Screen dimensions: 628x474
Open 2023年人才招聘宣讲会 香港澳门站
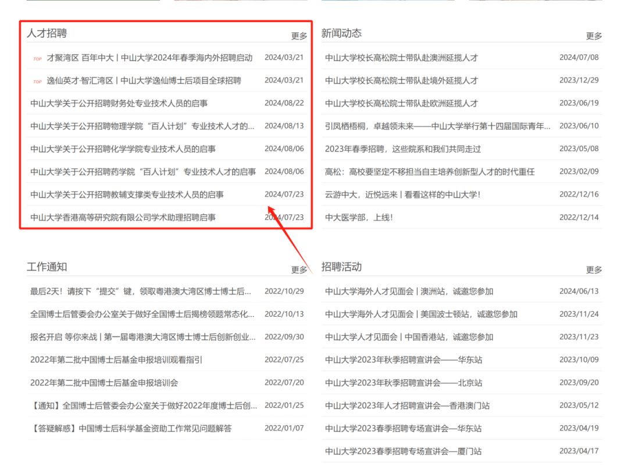pos(407,405)
